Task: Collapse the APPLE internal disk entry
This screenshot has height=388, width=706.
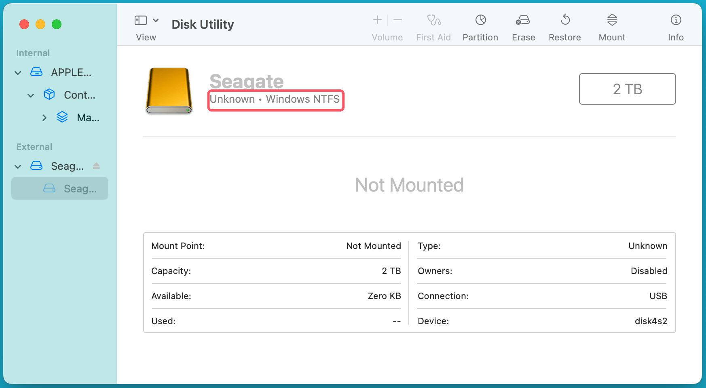Action: click(x=18, y=72)
